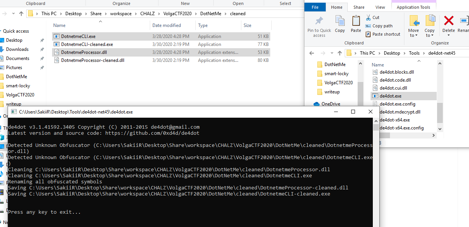This screenshot has width=469, height=227.
Task: Click workspace breadcrumb segment
Action: [x=121, y=14]
